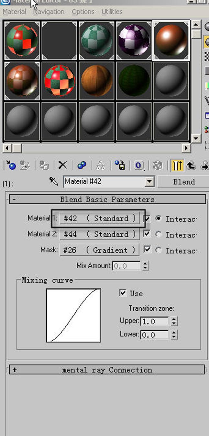
Task: Click the Get Material icon
Action: point(10,165)
